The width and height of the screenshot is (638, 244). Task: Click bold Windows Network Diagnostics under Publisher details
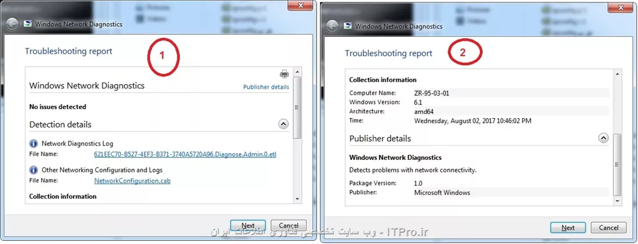tap(396, 157)
